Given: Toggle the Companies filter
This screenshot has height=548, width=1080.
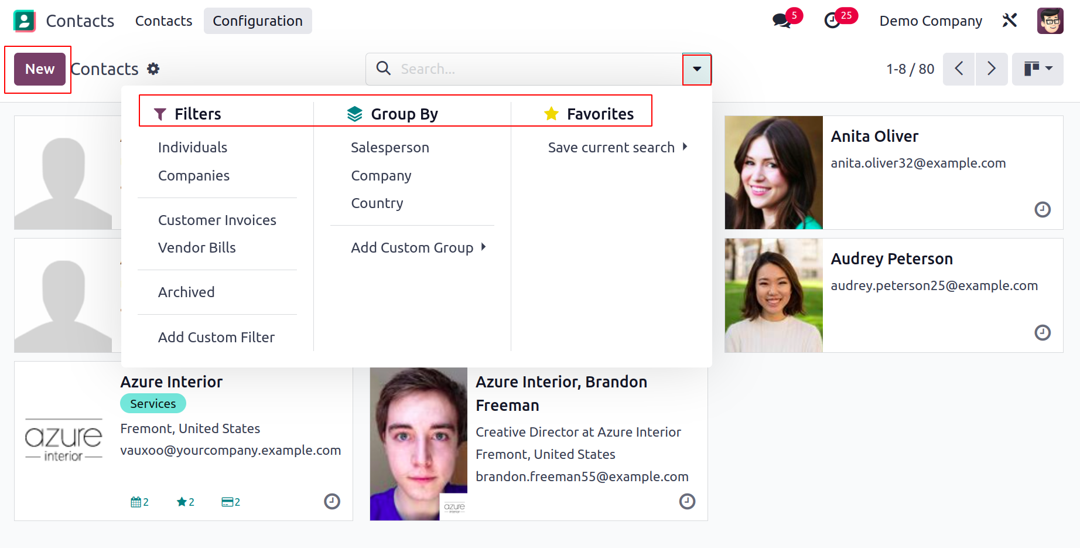Looking at the screenshot, I should click(194, 176).
